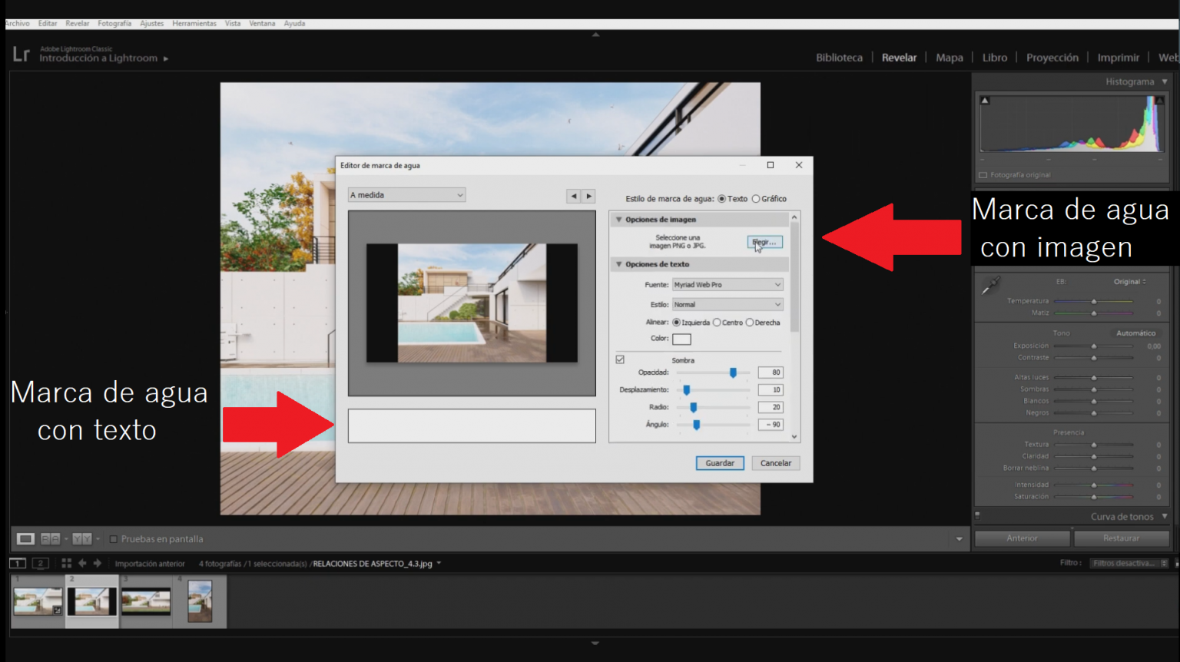Switch to the Biblioteca module
This screenshot has width=1180, height=662.
[x=838, y=57]
